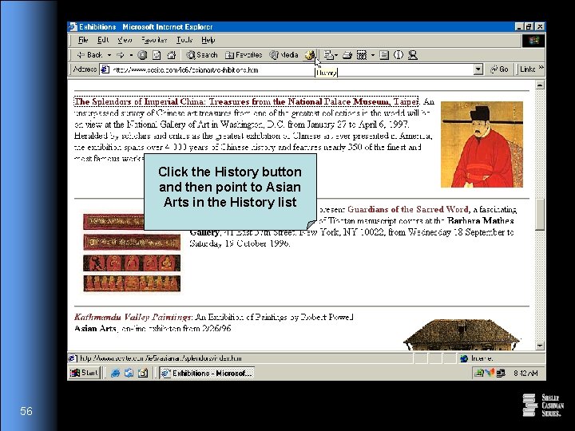Click the Asian Arts bold text
This screenshot has height=431, width=575.
95,328
